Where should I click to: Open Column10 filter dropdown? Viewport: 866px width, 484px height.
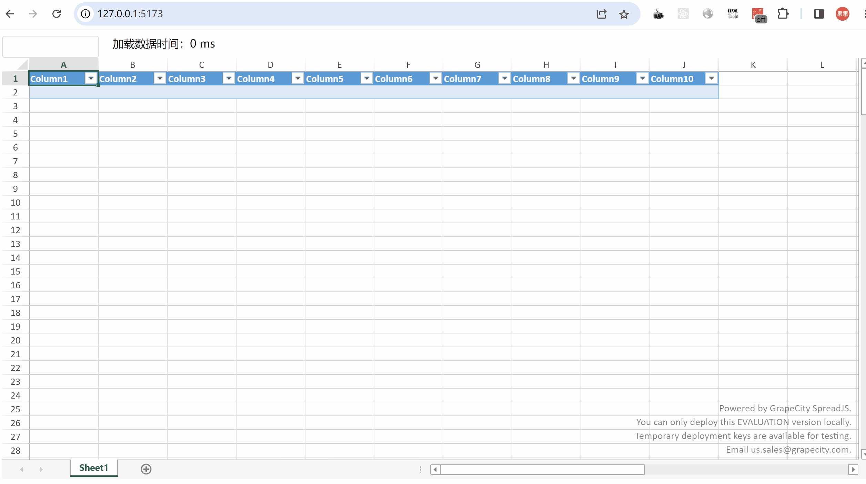point(712,79)
